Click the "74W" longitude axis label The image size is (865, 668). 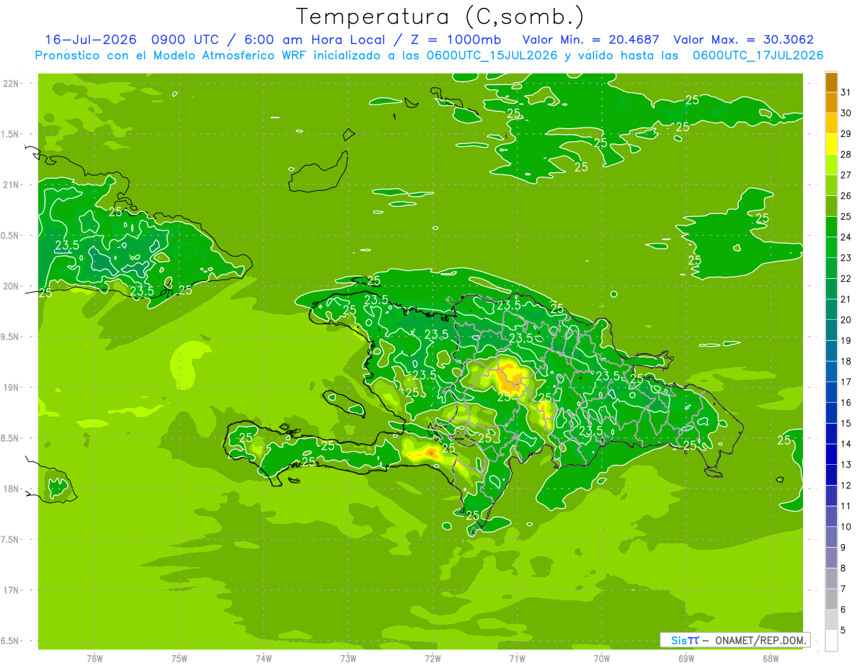coord(264,659)
